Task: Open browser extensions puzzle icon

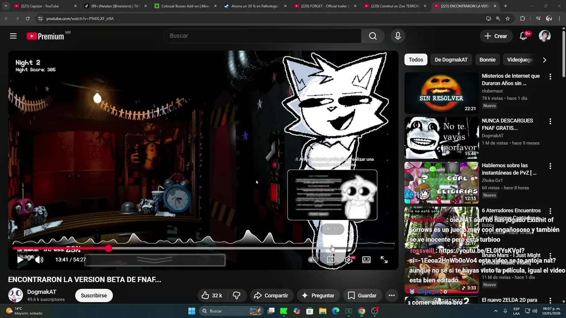Action: click(522, 19)
